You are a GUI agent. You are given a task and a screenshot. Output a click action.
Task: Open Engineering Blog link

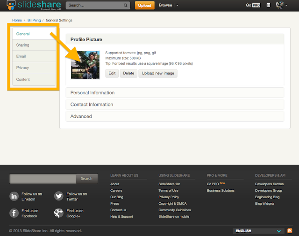click(x=267, y=197)
